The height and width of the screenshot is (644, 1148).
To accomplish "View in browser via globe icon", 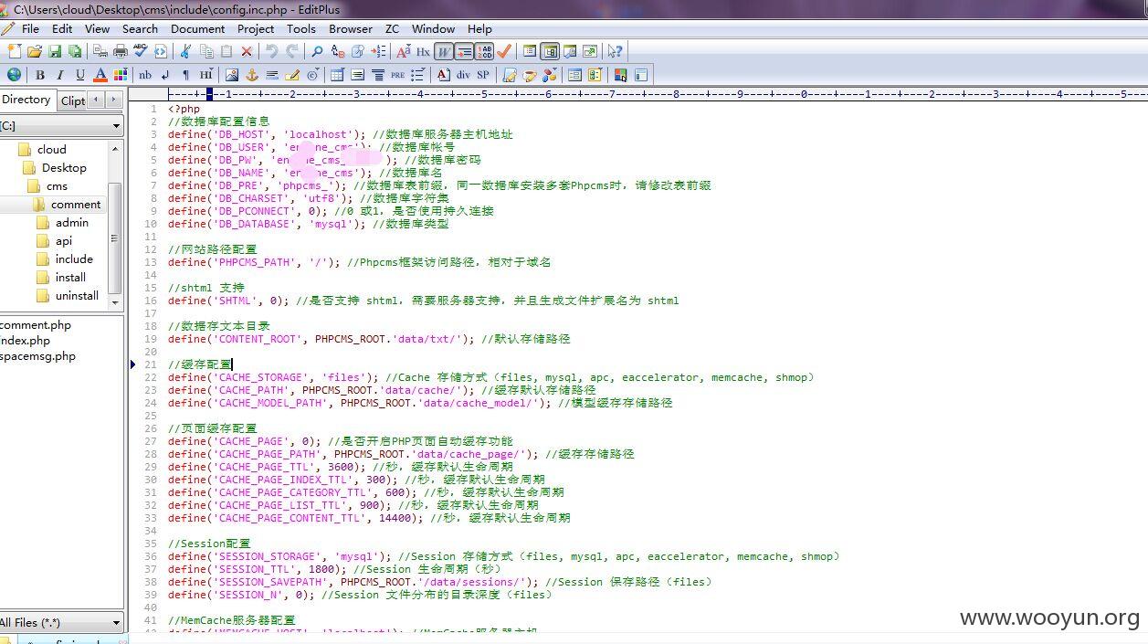I will point(14,75).
